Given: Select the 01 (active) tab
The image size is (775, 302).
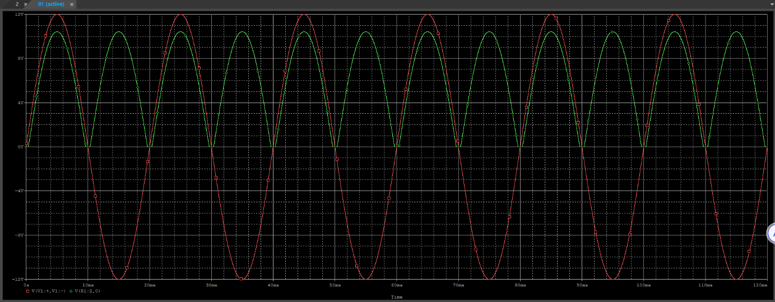Looking at the screenshot, I should [x=51, y=4].
